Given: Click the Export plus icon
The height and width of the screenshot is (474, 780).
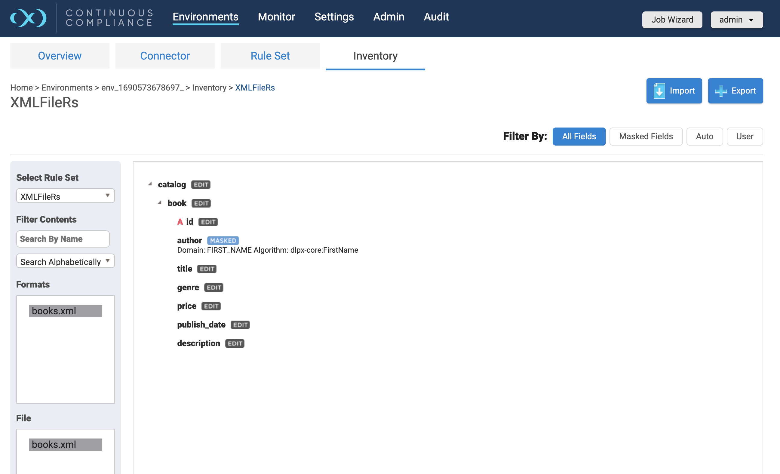Looking at the screenshot, I should click(721, 91).
